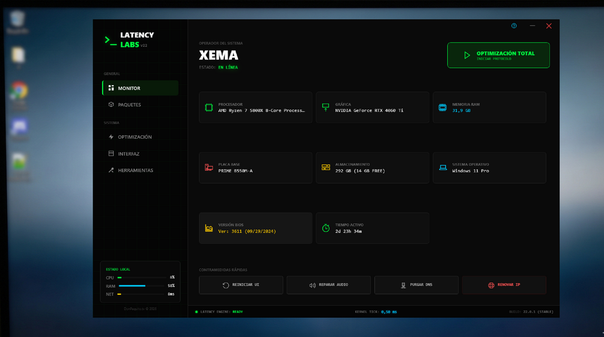Select the AMD Ryzen 7 5800X processor text
This screenshot has width=604, height=337.
pyautogui.click(x=261, y=111)
